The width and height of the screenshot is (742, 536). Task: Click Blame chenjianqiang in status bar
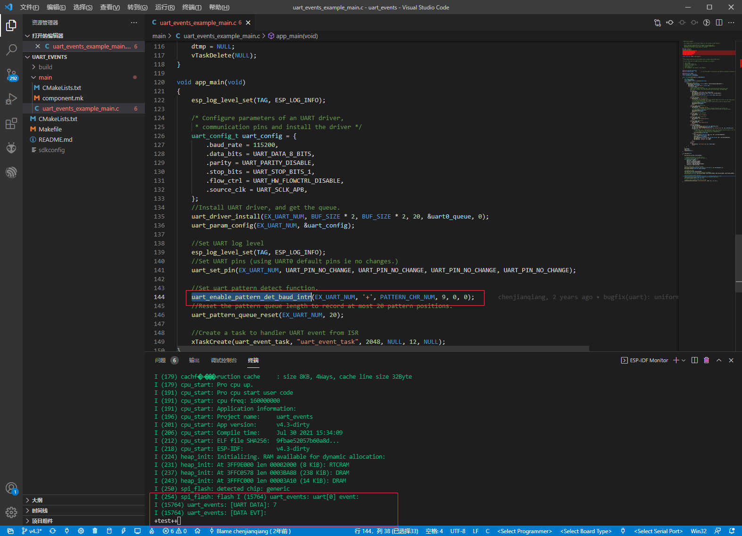coord(250,531)
